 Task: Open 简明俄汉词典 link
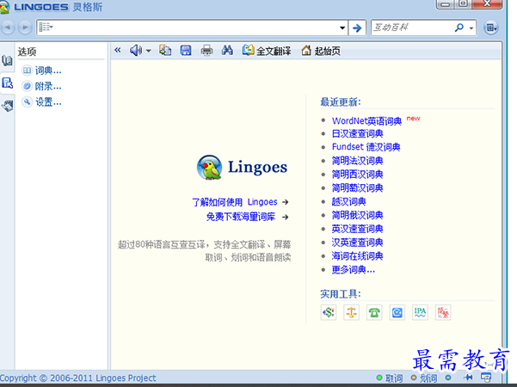(x=357, y=215)
